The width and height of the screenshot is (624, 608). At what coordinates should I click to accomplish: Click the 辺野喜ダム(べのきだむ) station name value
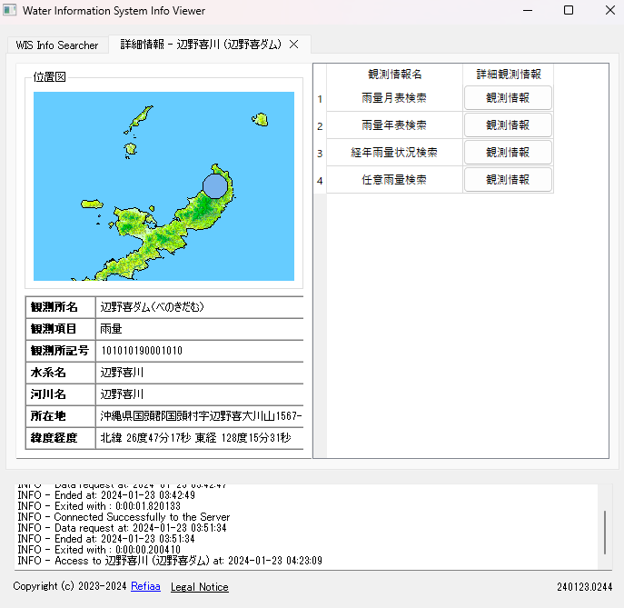152,307
